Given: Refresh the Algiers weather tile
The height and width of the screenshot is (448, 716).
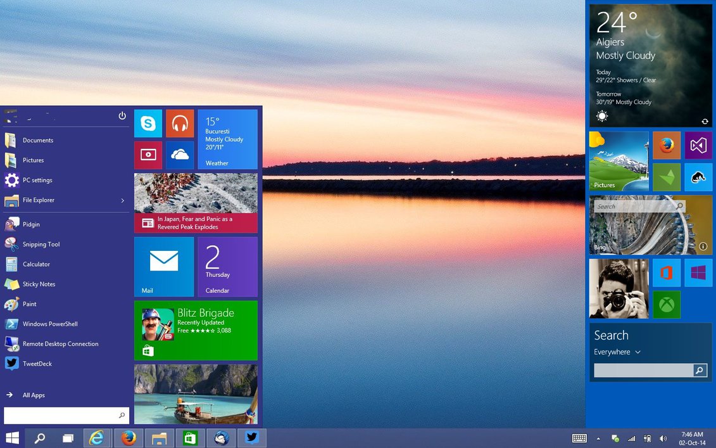Looking at the screenshot, I should pyautogui.click(x=705, y=121).
